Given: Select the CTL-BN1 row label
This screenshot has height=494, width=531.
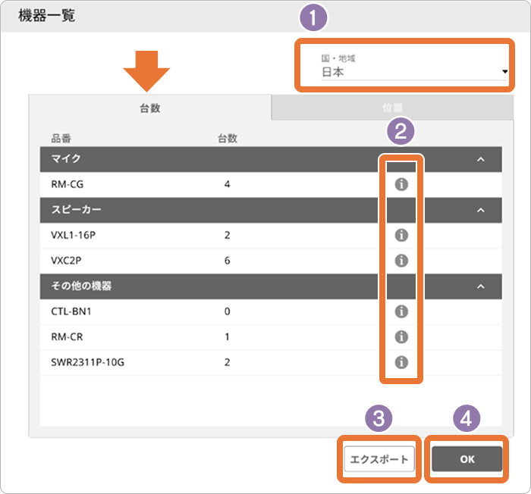Looking at the screenshot, I should click(x=71, y=311).
